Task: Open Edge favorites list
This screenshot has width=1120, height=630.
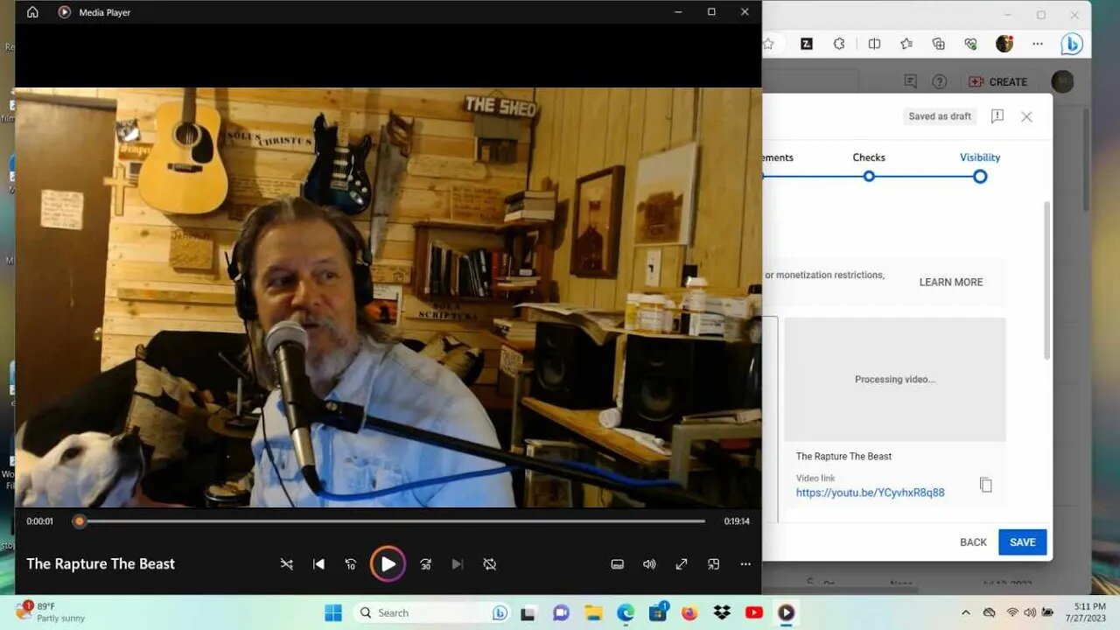Action: pos(906,44)
